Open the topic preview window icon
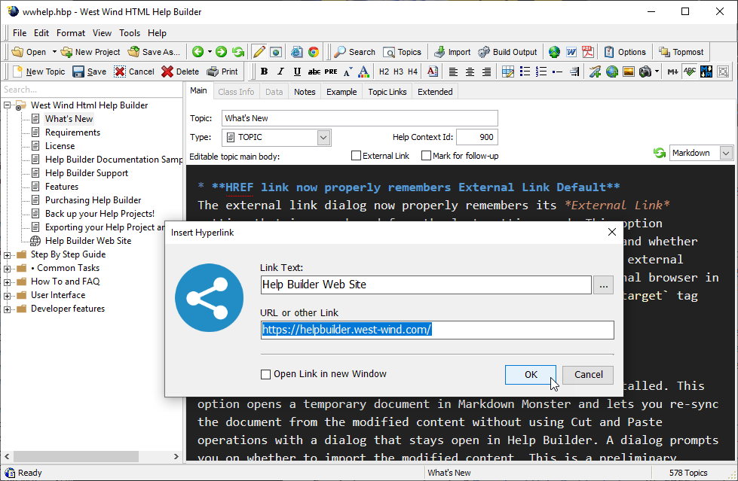 coord(276,52)
